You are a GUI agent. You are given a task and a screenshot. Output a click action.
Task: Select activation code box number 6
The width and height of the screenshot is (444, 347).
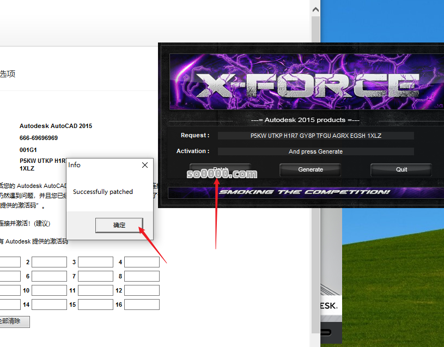49,276
